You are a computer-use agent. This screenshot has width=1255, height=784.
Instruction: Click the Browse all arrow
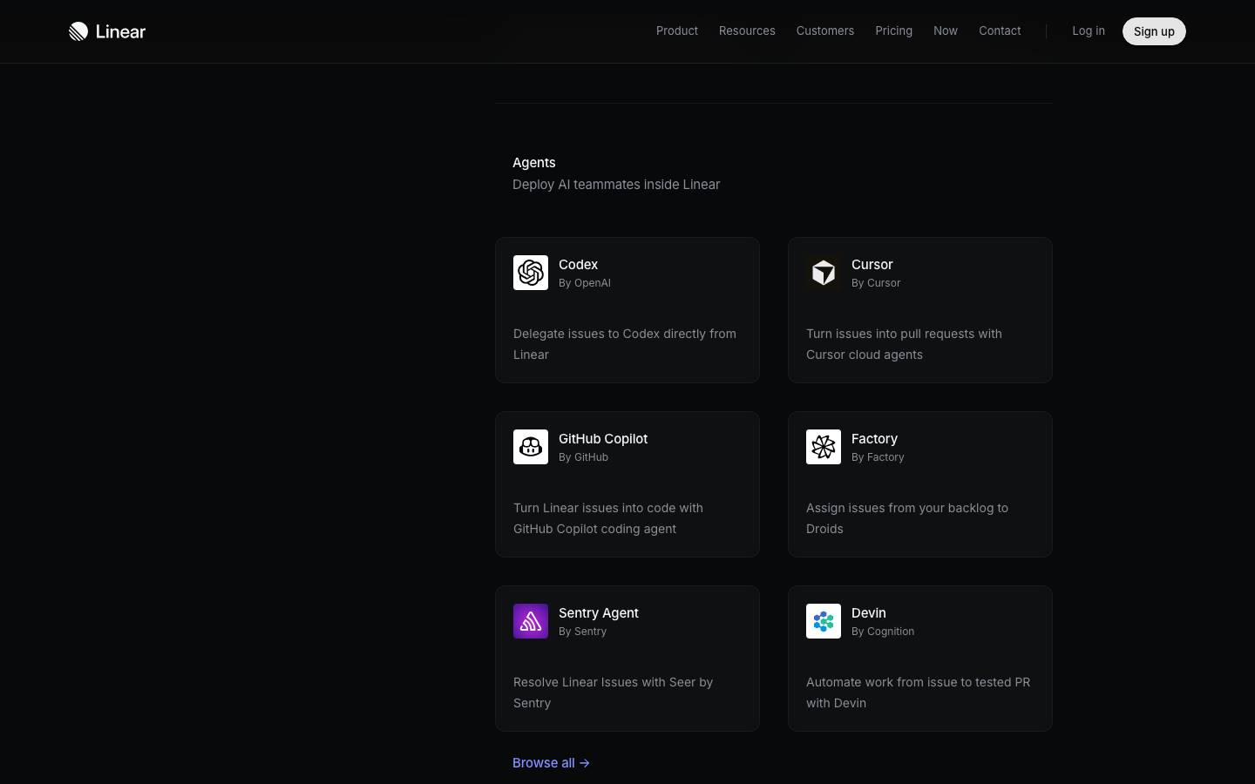[x=585, y=763]
